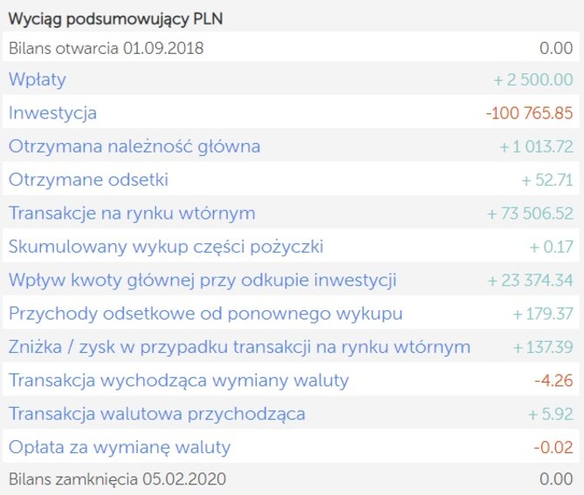Select Transakcje na rynku wtórnym
Screen dimensions: 584x495
click(132, 214)
